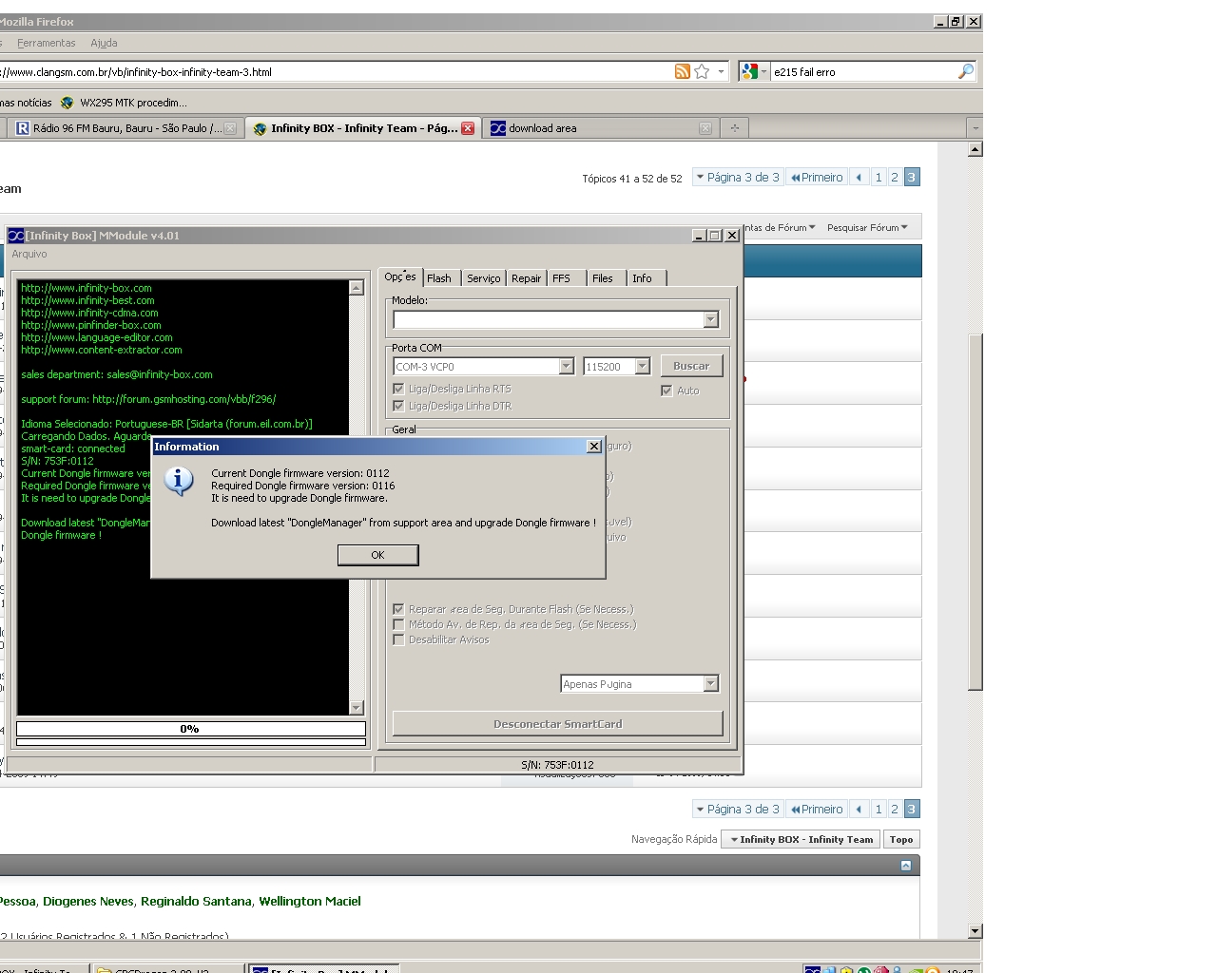Toggle the Auto checkbox
This screenshot has height=973, width=1217.
[x=666, y=391]
